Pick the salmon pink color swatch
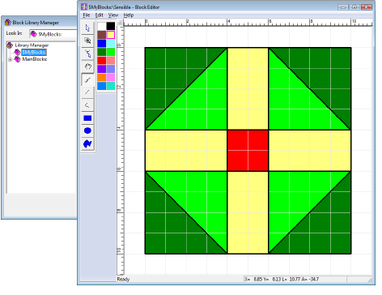 111,61
